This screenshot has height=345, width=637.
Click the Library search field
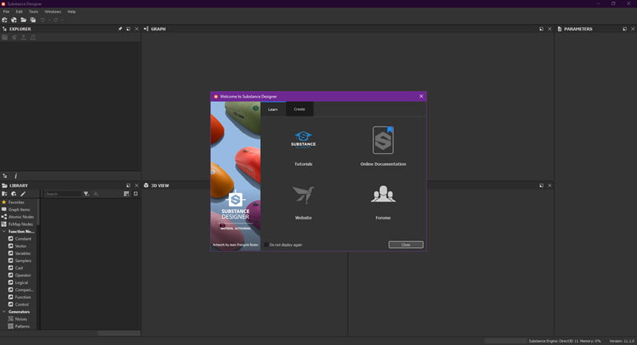[63, 194]
